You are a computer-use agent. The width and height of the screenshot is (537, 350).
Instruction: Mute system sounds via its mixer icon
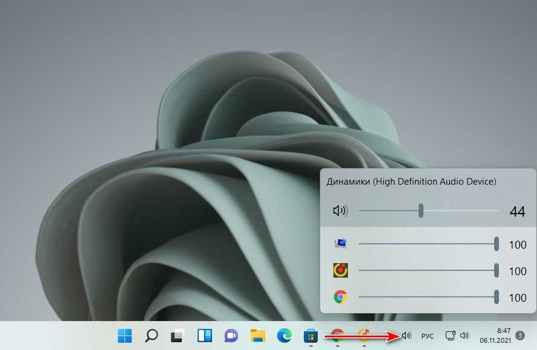(x=341, y=244)
